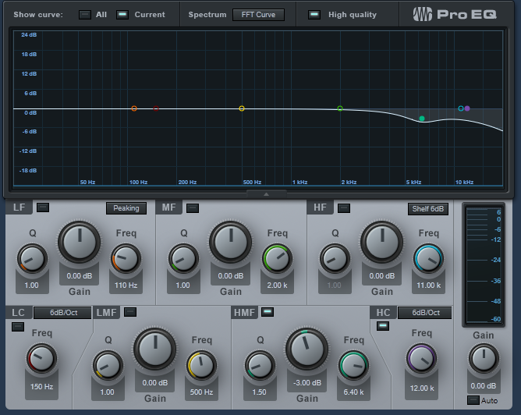Disable the HMF band toggle
The width and height of the screenshot is (521, 415).
(x=268, y=312)
